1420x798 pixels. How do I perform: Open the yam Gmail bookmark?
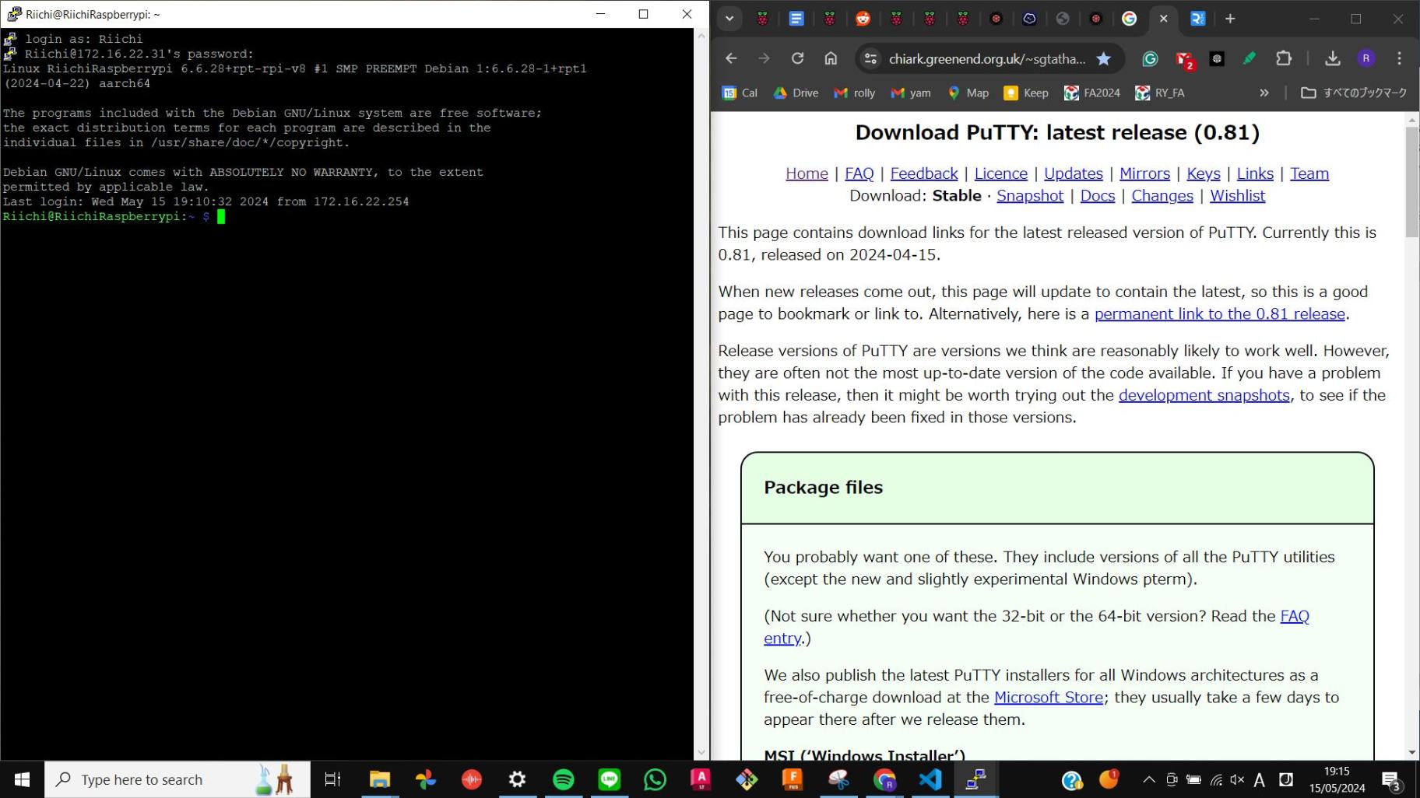(911, 93)
